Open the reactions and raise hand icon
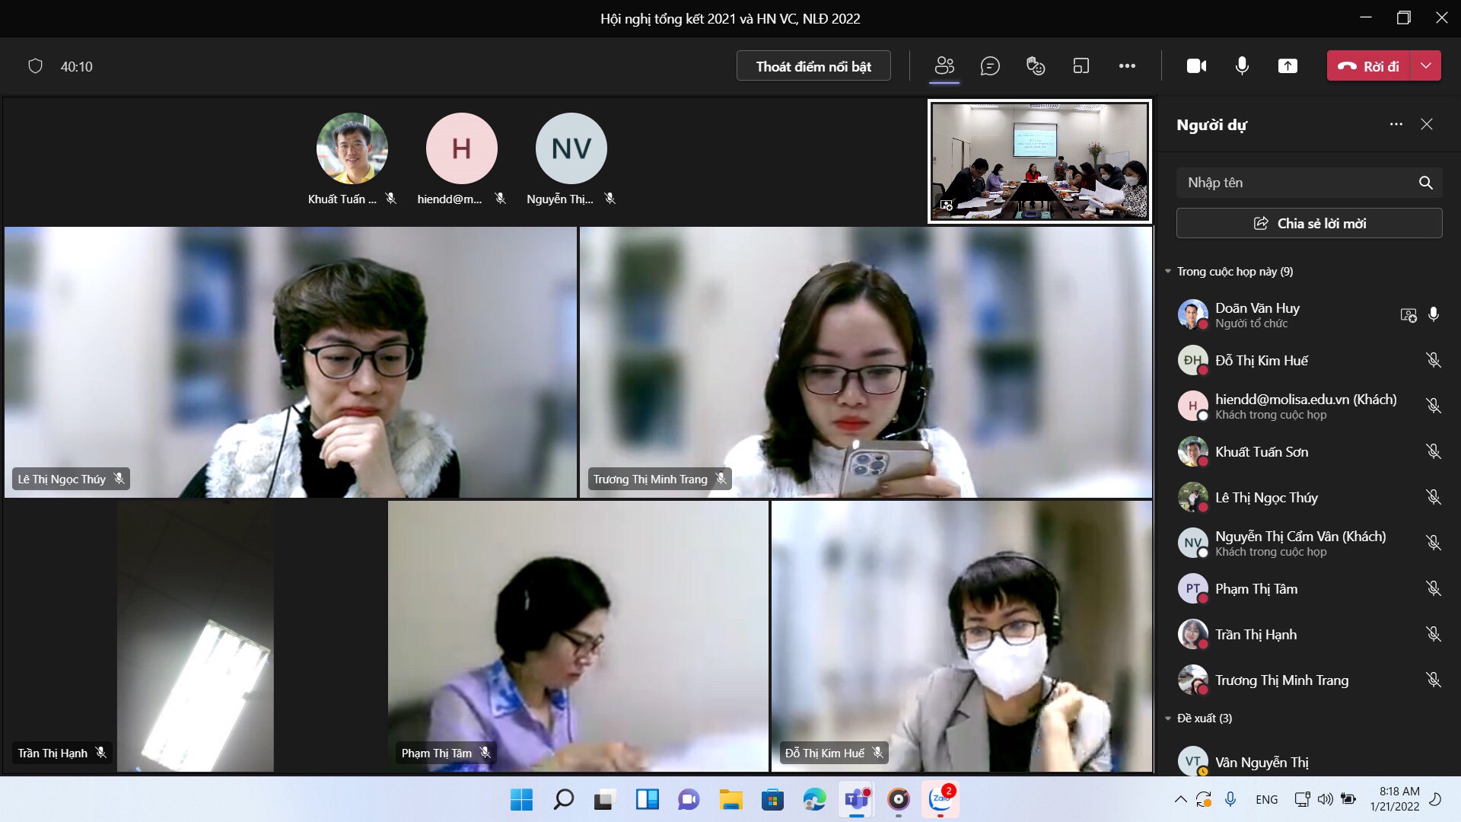 [1036, 66]
